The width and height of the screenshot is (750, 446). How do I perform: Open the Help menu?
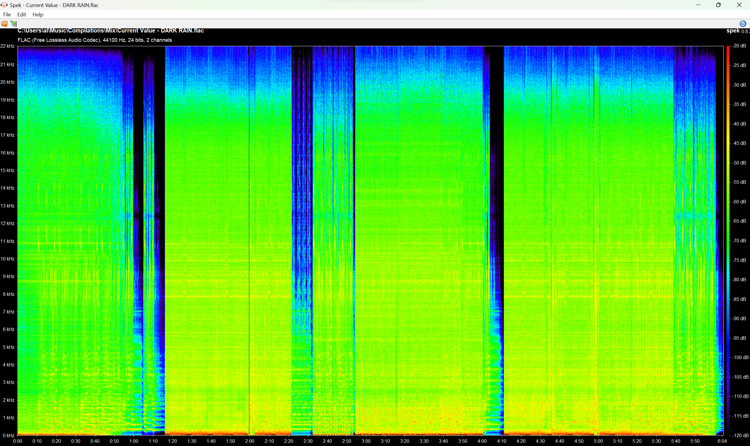click(38, 14)
